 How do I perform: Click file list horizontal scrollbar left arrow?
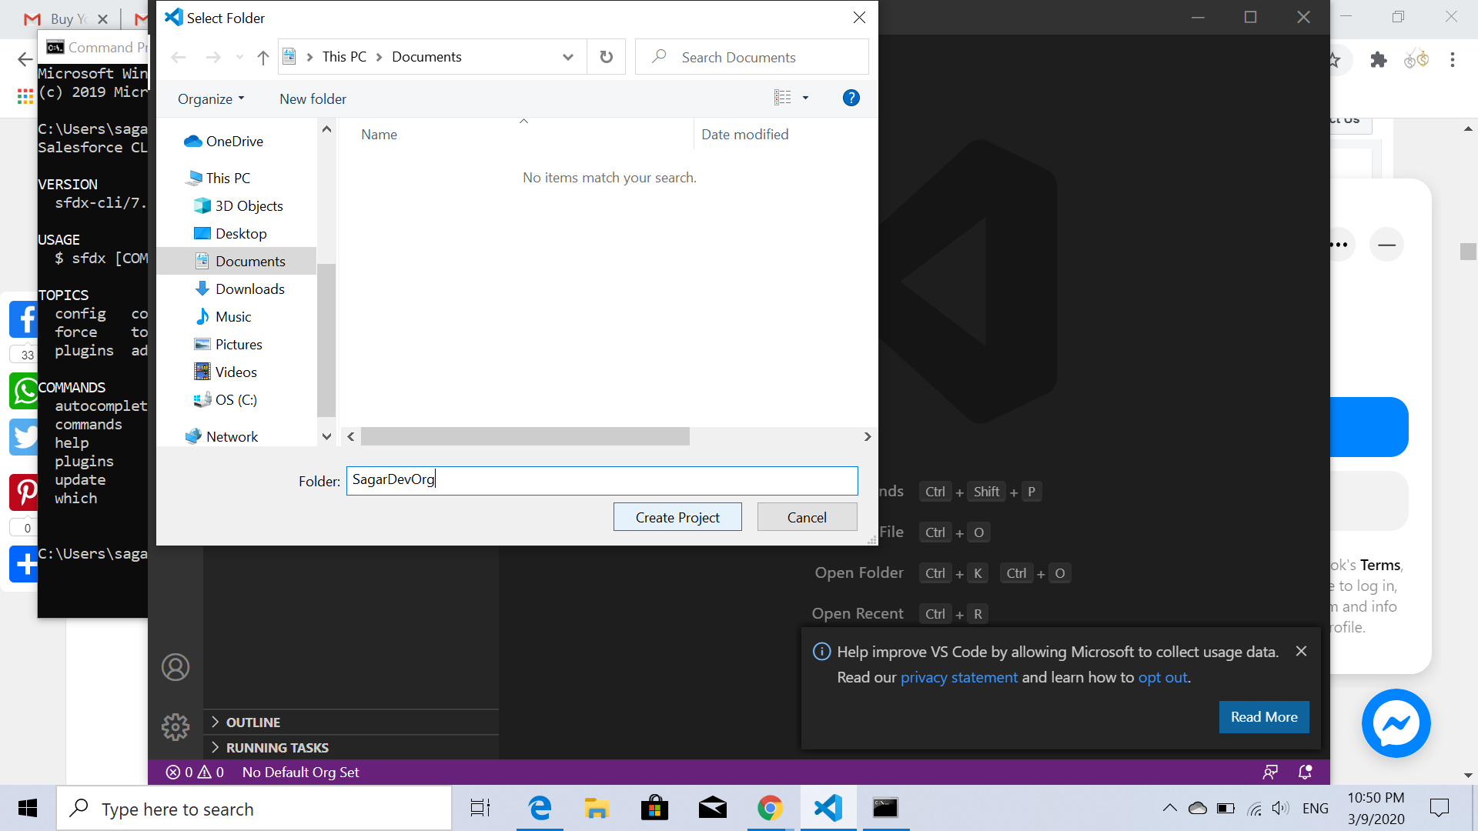(x=351, y=436)
